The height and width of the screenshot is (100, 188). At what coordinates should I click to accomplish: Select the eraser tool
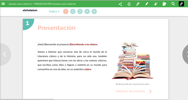coord(155,4)
